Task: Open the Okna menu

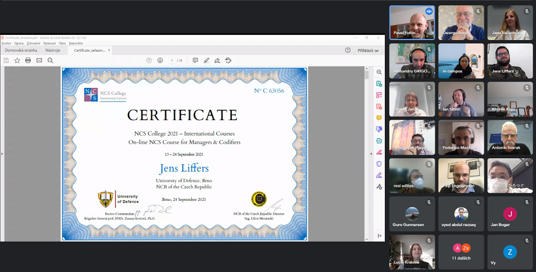Action: tap(62, 43)
